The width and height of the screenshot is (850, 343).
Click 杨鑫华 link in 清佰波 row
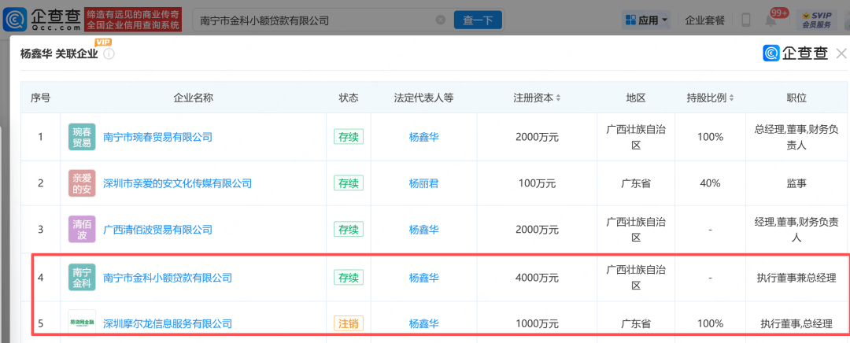(424, 230)
